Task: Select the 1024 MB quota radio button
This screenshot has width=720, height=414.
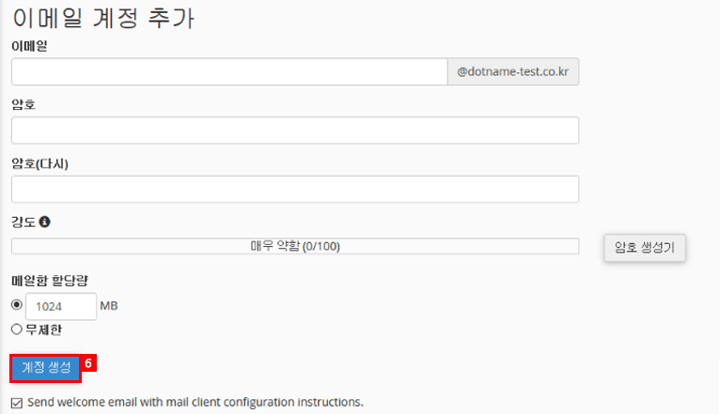Action: click(16, 305)
